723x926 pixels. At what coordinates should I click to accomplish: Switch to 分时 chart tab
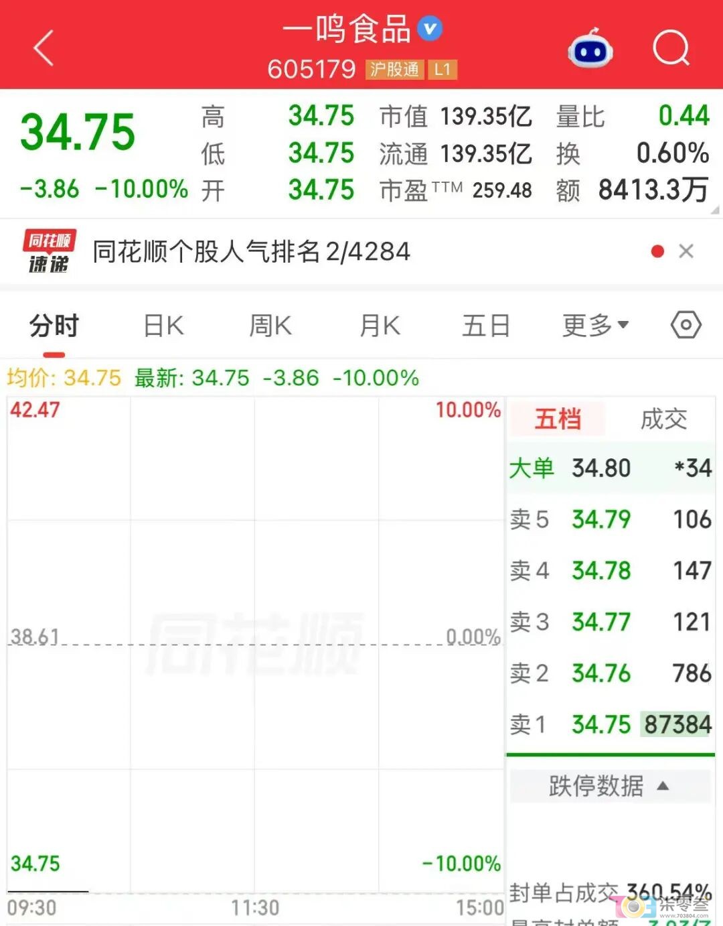[x=54, y=326]
